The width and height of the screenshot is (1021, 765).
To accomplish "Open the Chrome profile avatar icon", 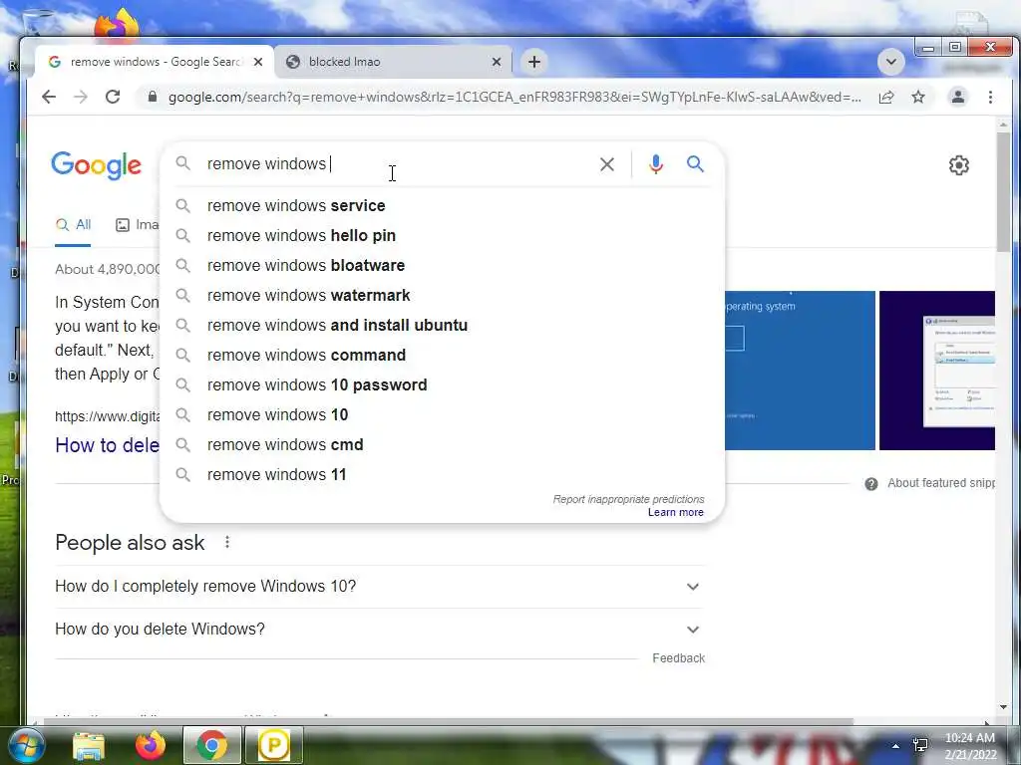I will click(x=958, y=97).
